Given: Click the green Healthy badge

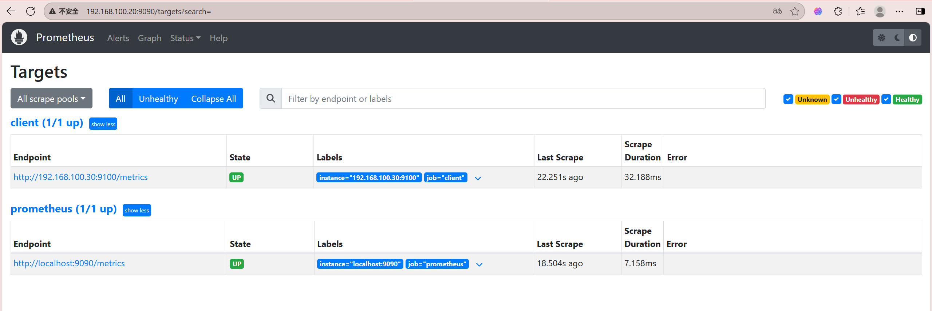Looking at the screenshot, I should coord(907,99).
